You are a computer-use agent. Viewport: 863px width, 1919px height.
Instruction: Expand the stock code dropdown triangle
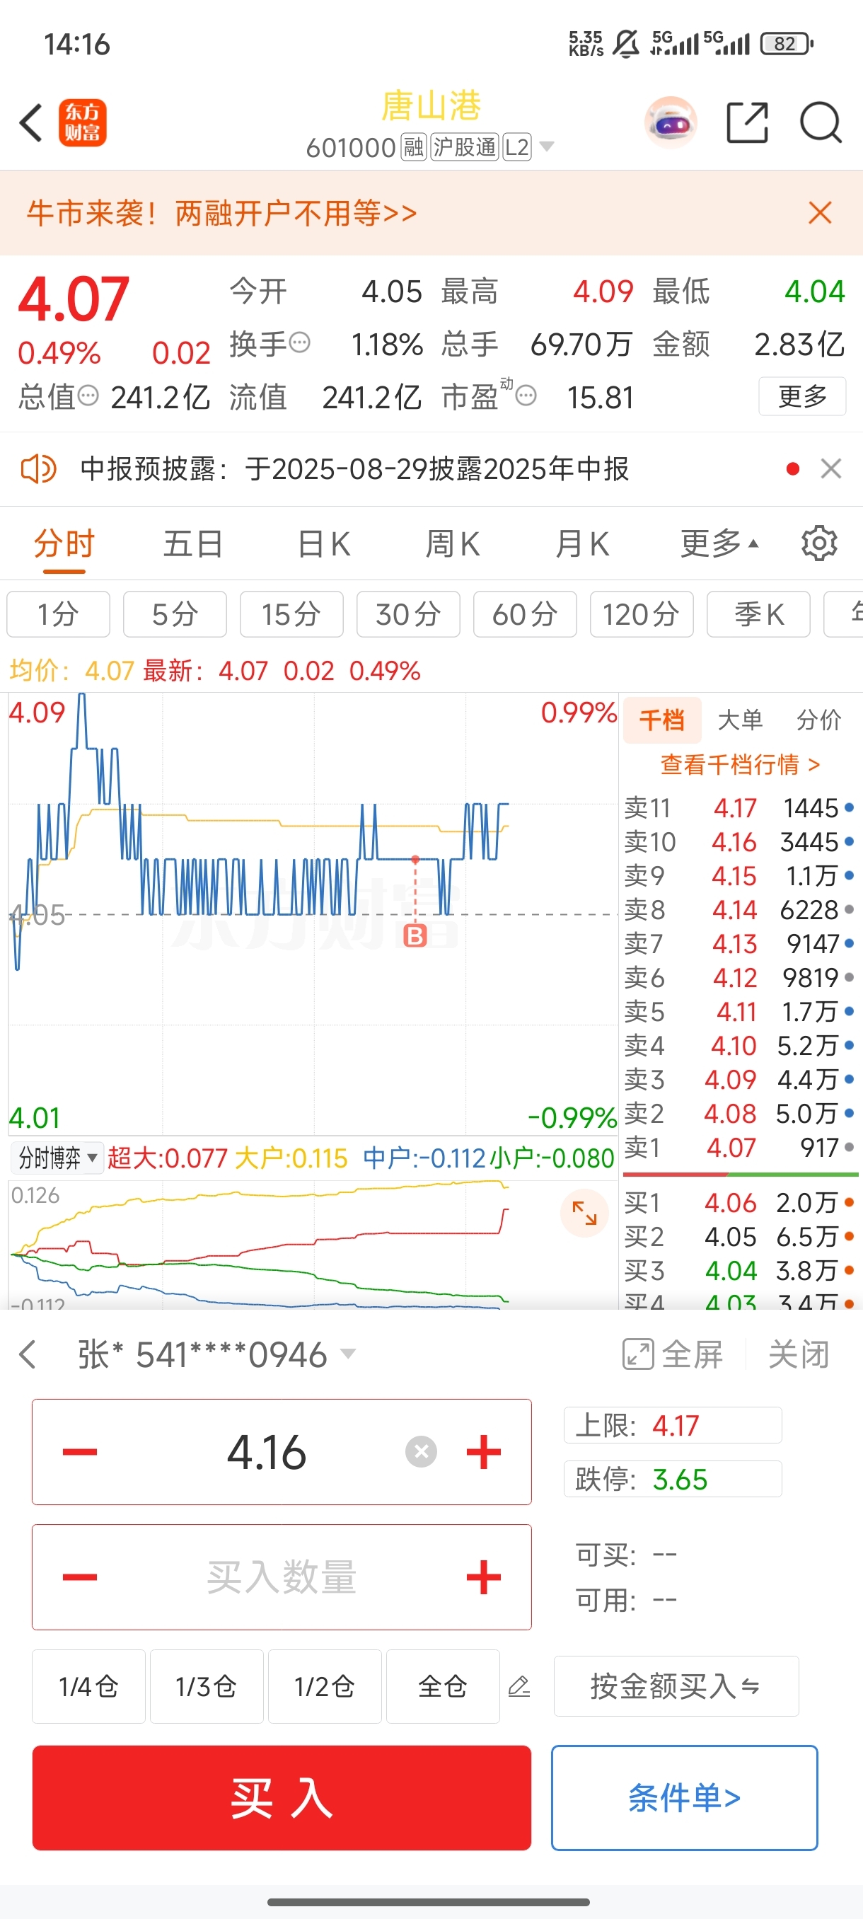547,146
